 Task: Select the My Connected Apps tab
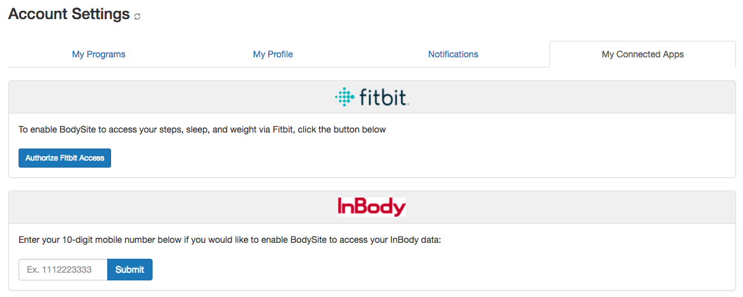[642, 54]
